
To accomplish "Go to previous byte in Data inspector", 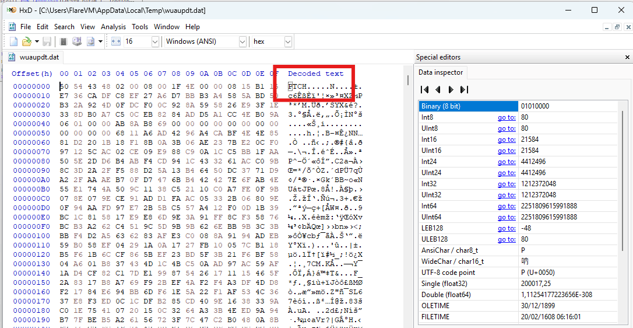I will tap(438, 89).
